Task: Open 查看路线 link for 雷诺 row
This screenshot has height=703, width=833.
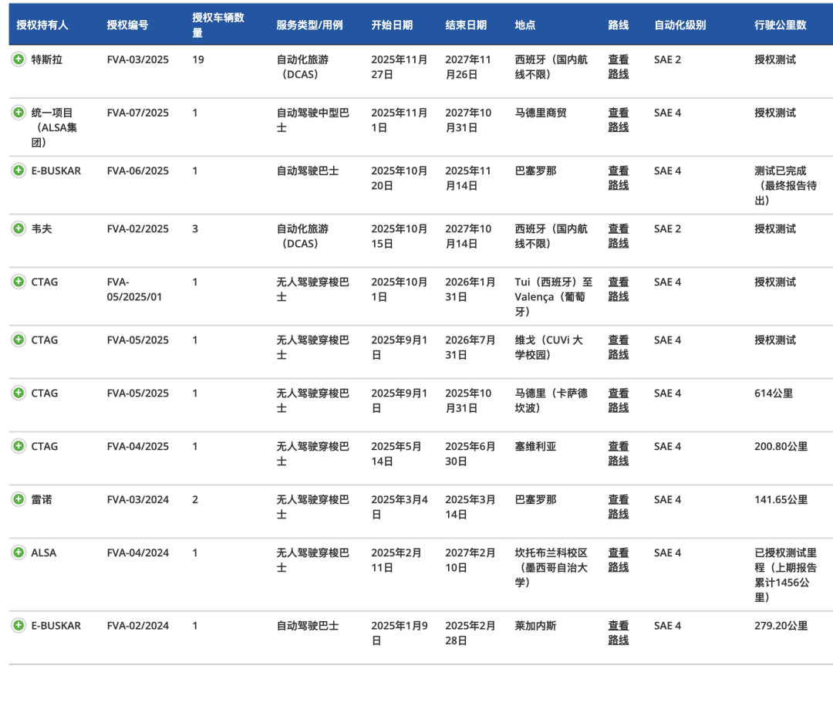Action: tap(619, 507)
